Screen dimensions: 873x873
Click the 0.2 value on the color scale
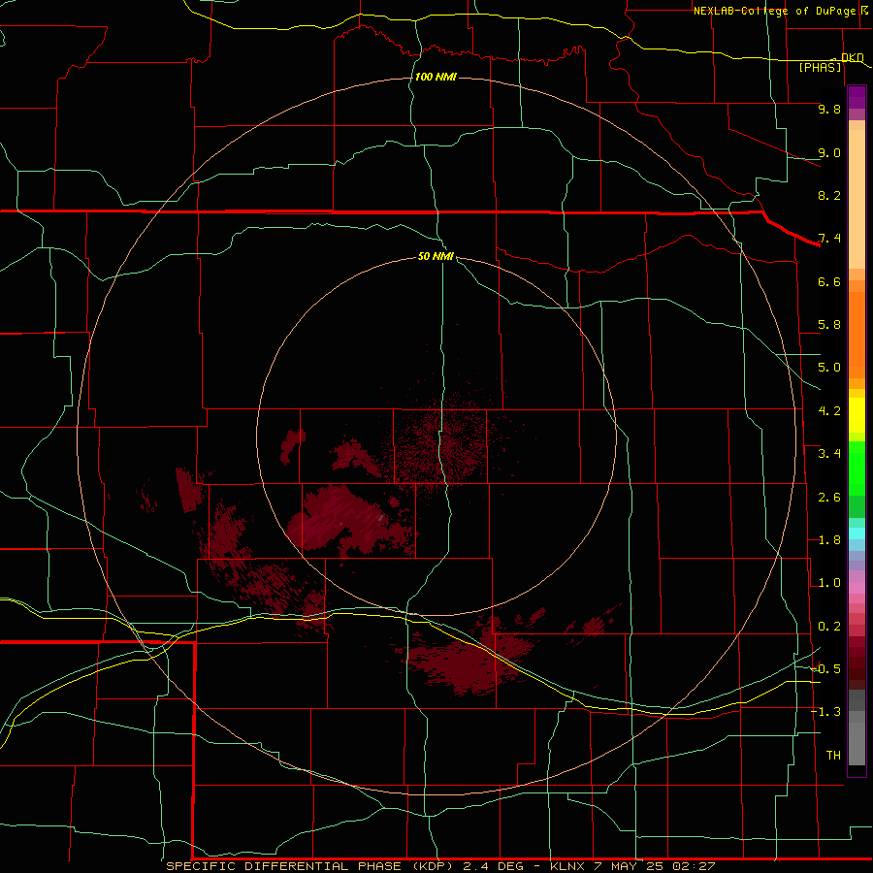click(829, 627)
